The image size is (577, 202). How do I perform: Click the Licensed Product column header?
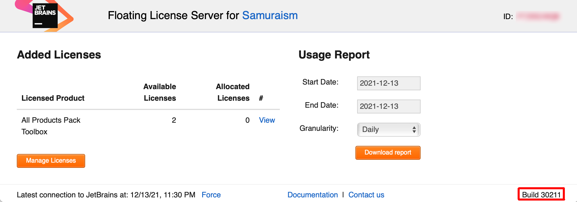(53, 98)
